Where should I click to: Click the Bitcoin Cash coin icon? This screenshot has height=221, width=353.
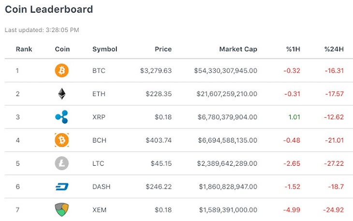[x=62, y=140]
